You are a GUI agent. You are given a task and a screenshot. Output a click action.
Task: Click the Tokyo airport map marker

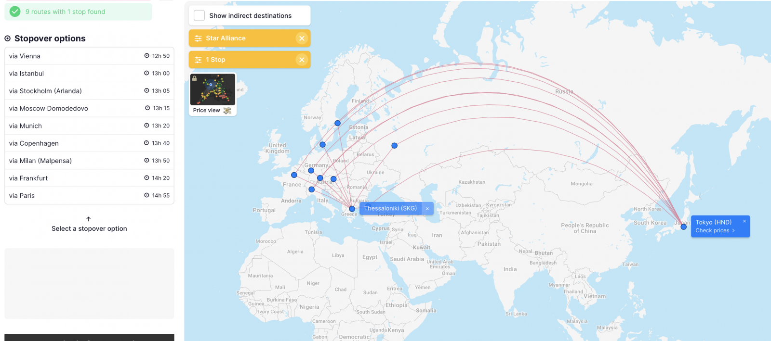(x=683, y=227)
